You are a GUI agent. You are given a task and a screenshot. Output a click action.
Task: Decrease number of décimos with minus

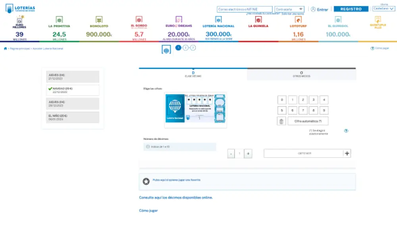tap(231, 154)
